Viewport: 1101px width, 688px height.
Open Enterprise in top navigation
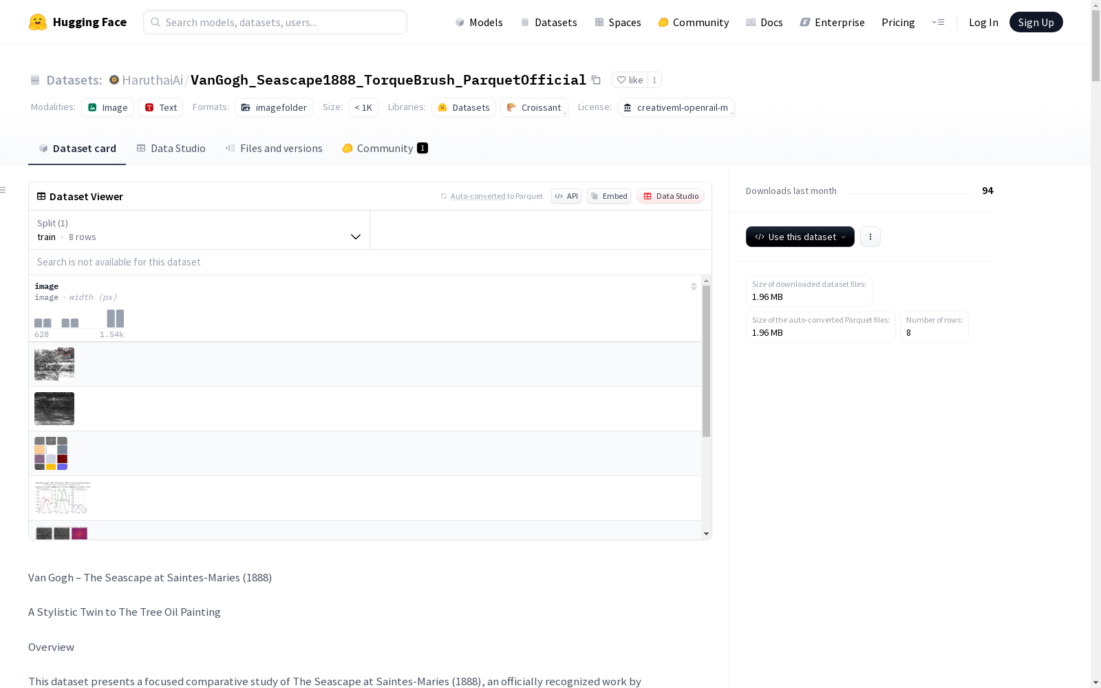tap(832, 22)
